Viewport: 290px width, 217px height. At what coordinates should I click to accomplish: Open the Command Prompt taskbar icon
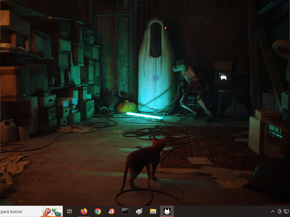pyautogui.click(x=125, y=211)
